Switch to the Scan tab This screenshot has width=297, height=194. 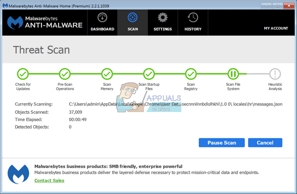[x=132, y=22]
